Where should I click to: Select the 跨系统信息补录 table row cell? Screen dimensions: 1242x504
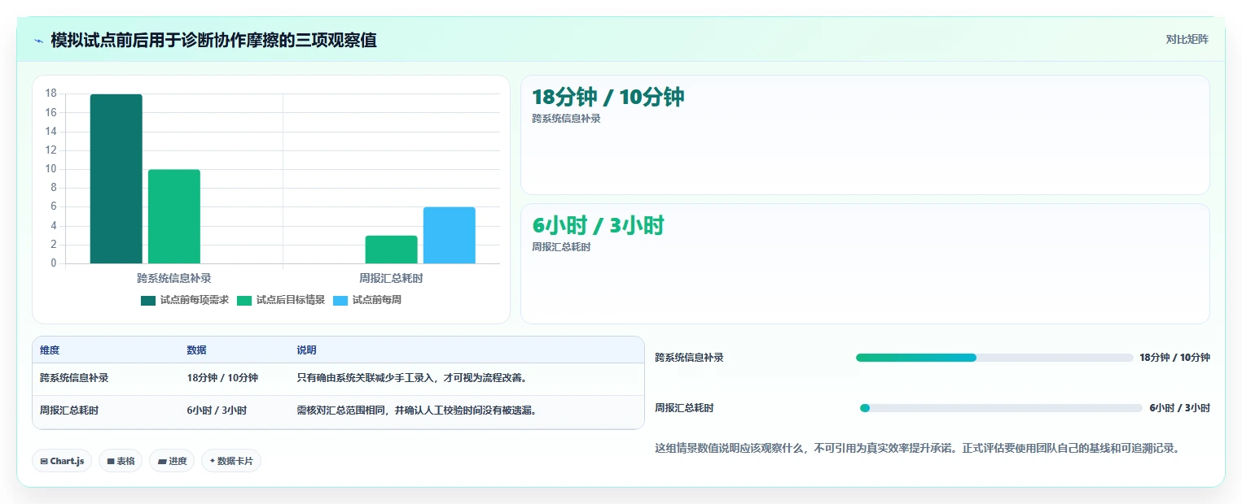[x=74, y=378]
